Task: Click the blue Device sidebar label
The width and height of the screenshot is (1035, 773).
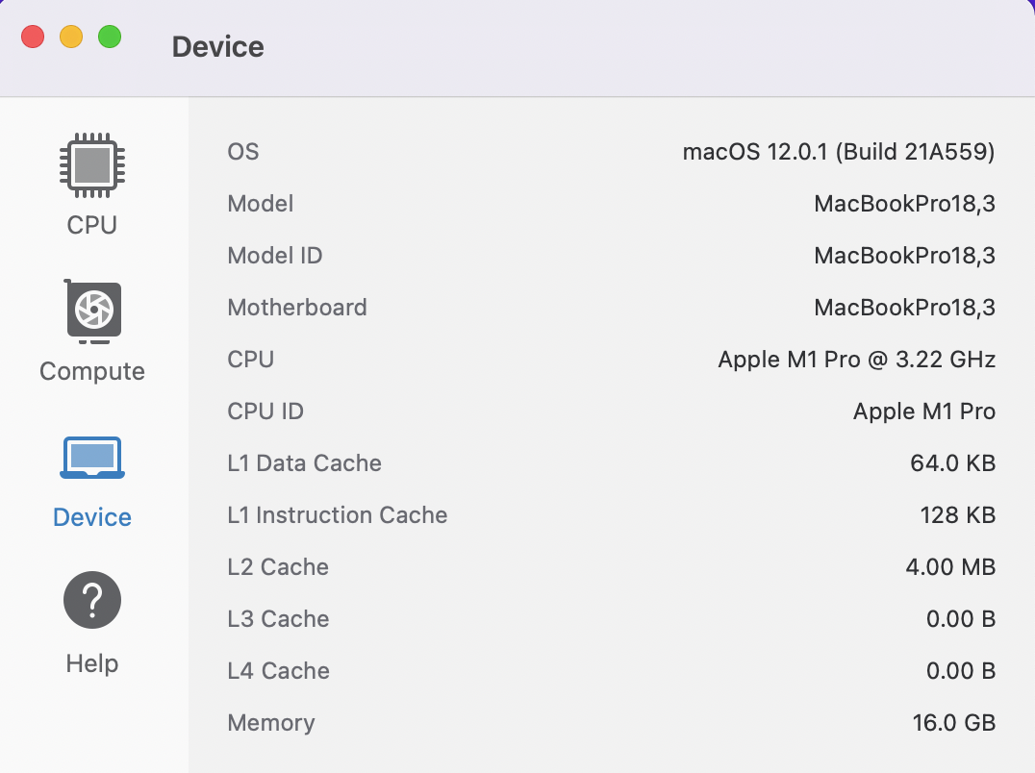Action: click(92, 517)
